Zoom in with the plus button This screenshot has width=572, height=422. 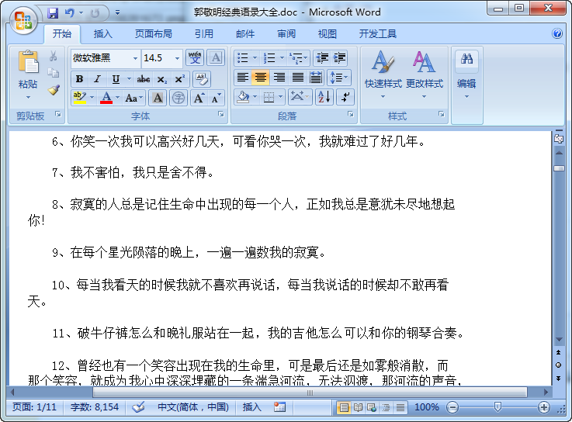[x=543, y=407]
